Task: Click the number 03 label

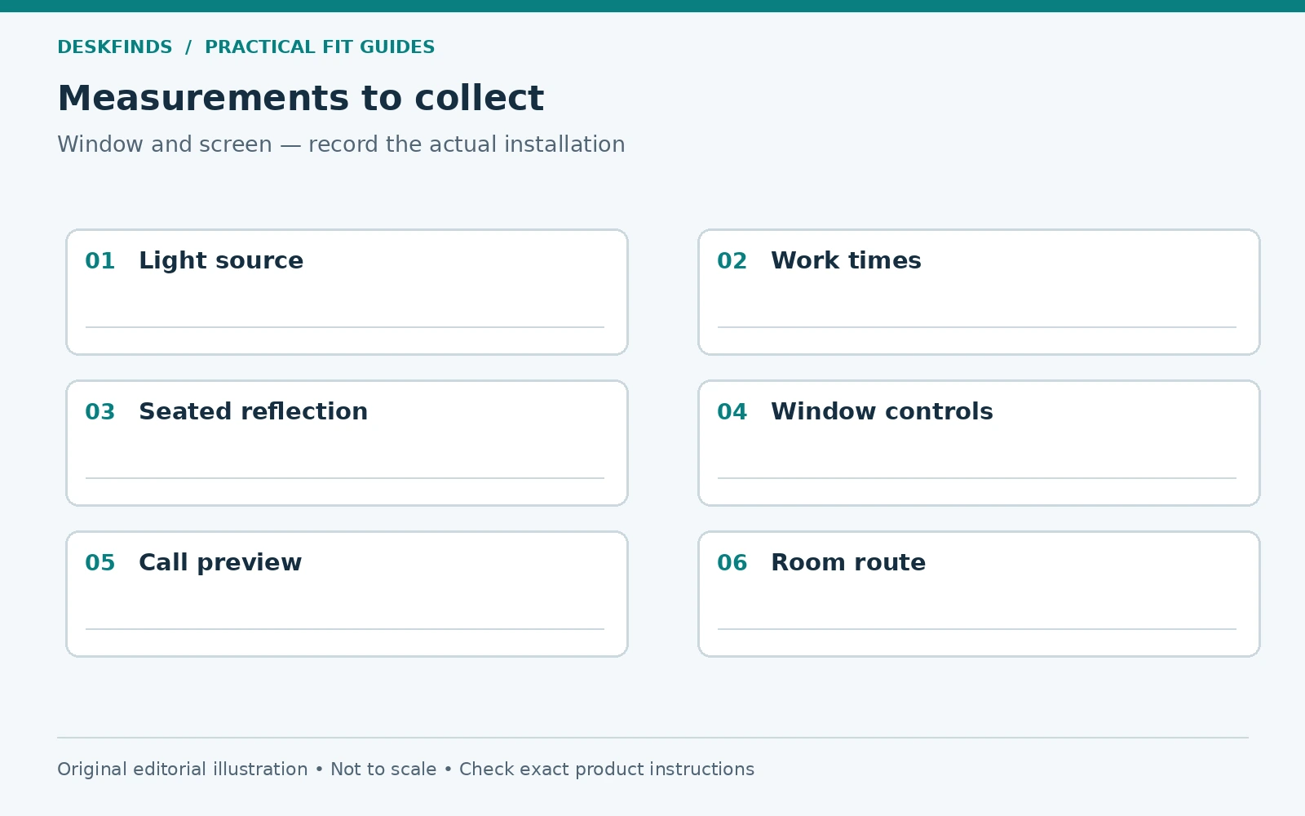Action: pos(100,412)
